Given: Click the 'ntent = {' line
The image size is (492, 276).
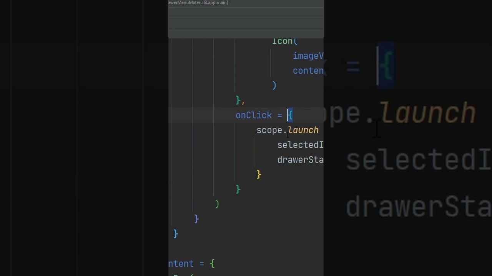Looking at the screenshot, I should 191,264.
